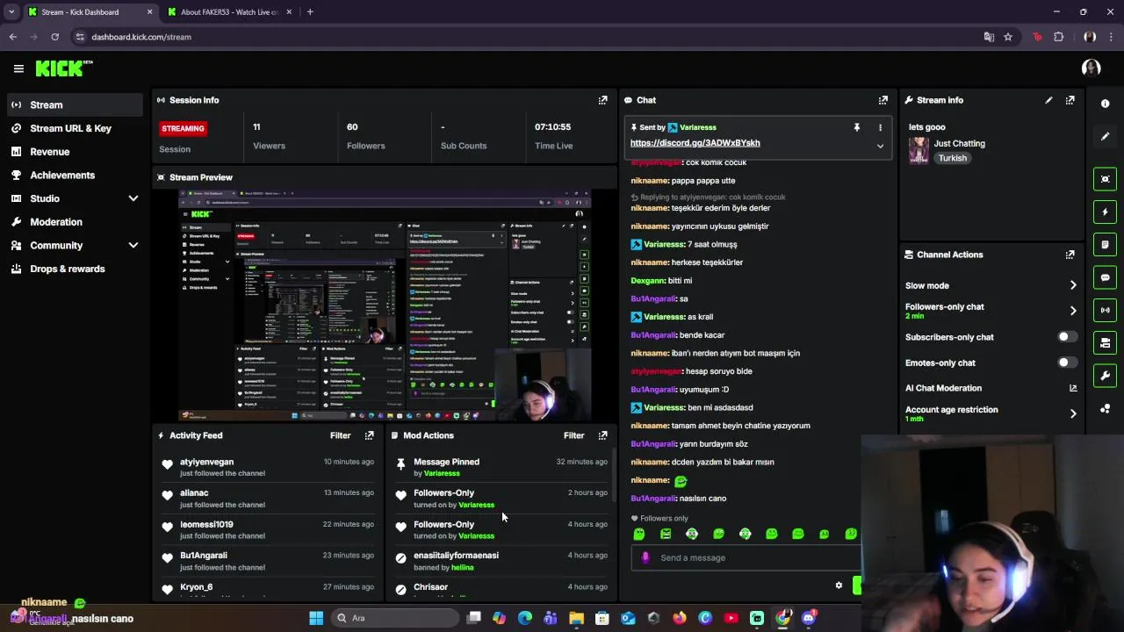The image size is (1124, 632).
Task: Pop out the Chat panel
Action: pyautogui.click(x=883, y=100)
